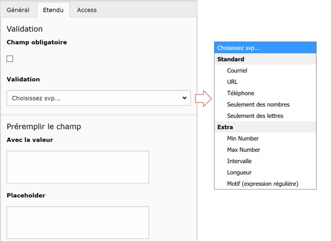Viewport: 331px width, 241px height.
Task: Click the Validation dropdown chevron arrow
Action: coord(184,98)
